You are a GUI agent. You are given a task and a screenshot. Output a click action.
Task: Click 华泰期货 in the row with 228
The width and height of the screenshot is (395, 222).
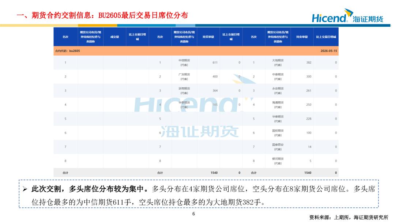click(278, 119)
